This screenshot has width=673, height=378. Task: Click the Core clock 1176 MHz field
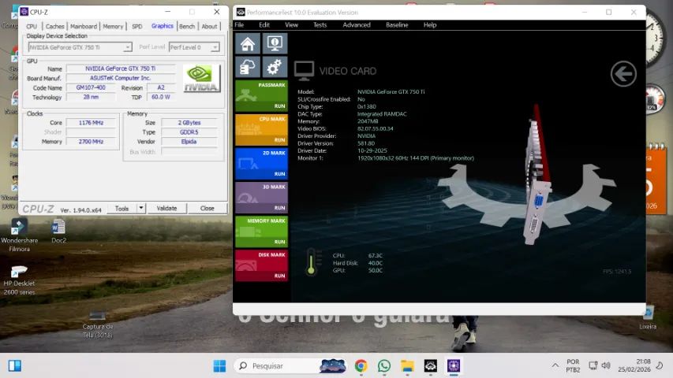point(91,123)
